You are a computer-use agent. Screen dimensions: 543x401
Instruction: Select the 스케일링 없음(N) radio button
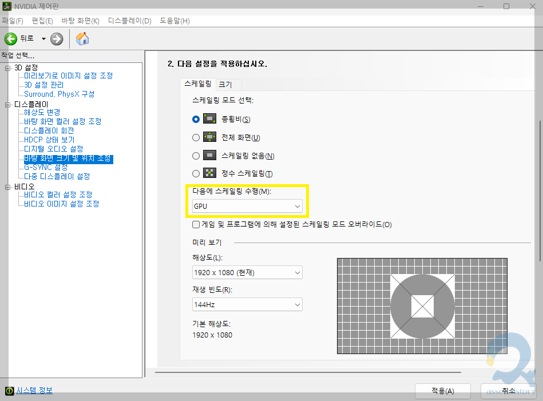tap(196, 156)
